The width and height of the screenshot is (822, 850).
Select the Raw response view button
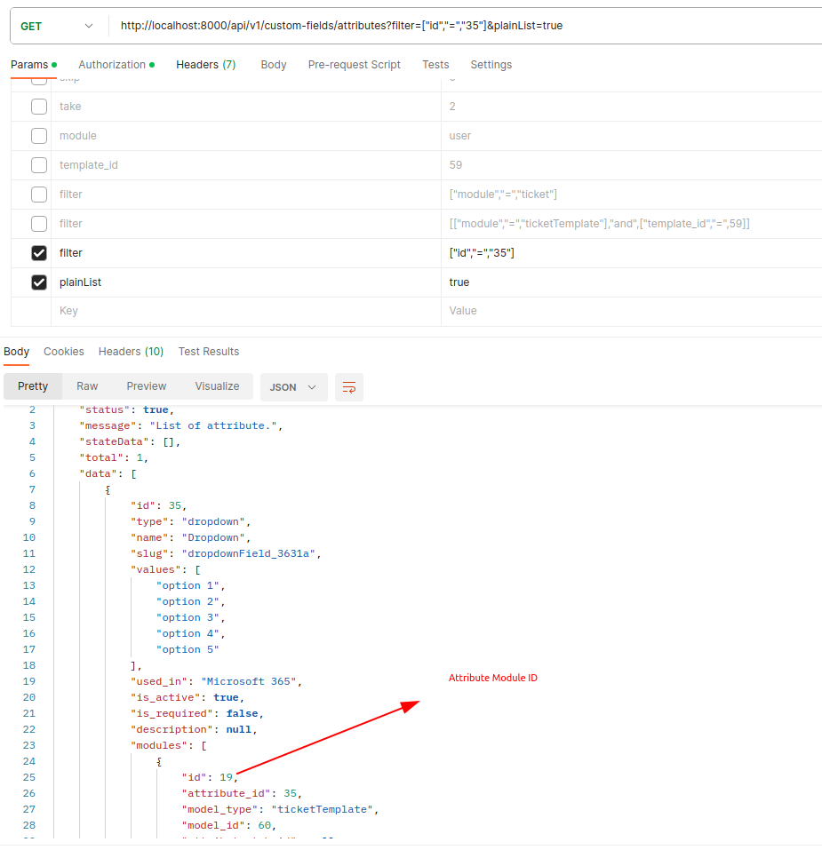click(x=87, y=386)
